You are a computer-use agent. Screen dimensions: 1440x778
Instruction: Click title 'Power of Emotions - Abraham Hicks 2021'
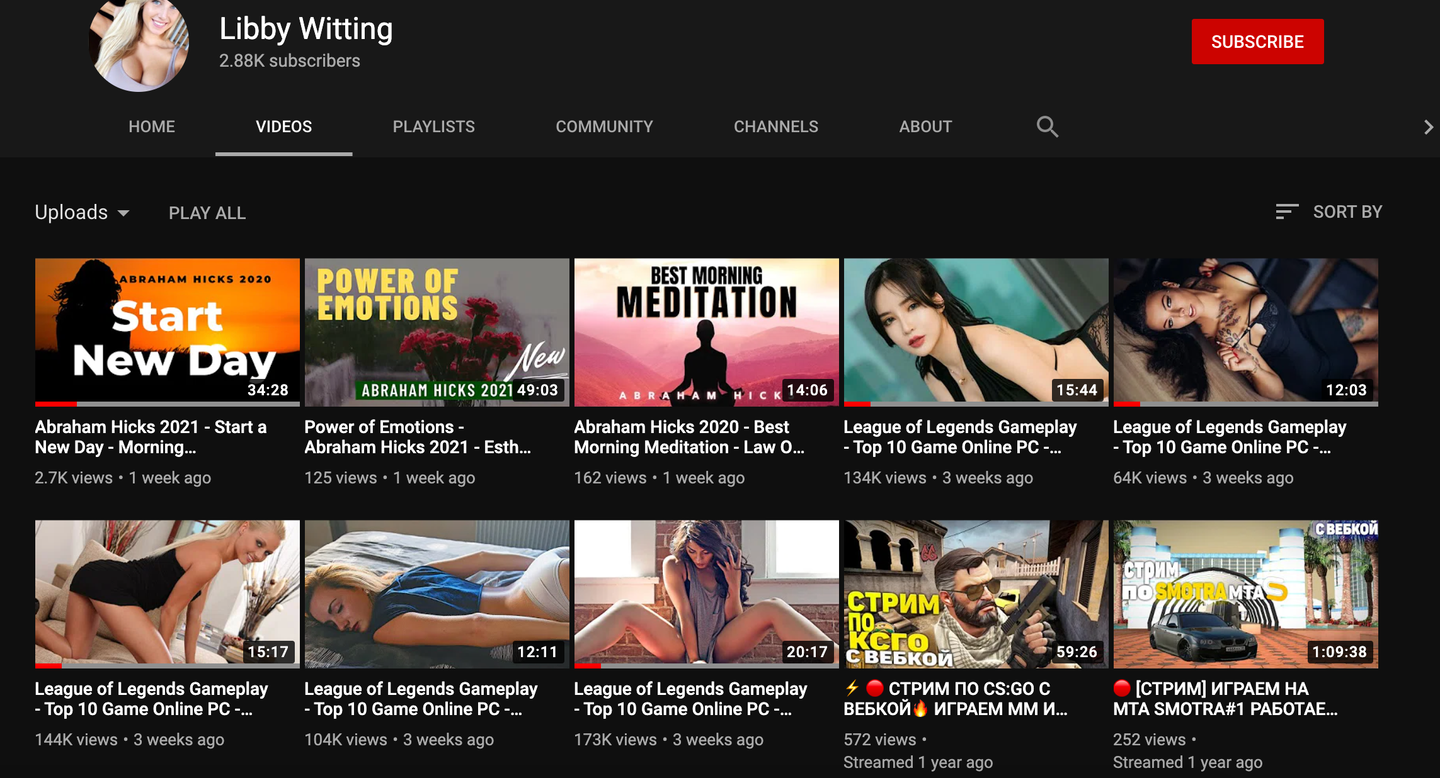tap(418, 437)
